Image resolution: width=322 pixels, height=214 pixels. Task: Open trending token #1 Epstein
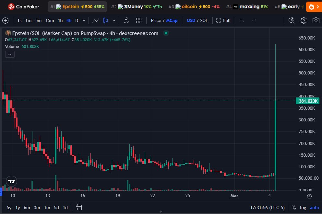point(78,7)
